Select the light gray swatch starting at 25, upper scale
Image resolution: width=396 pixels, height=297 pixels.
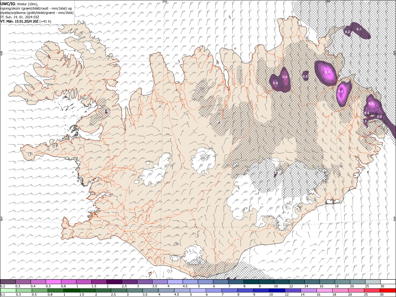point(373,282)
